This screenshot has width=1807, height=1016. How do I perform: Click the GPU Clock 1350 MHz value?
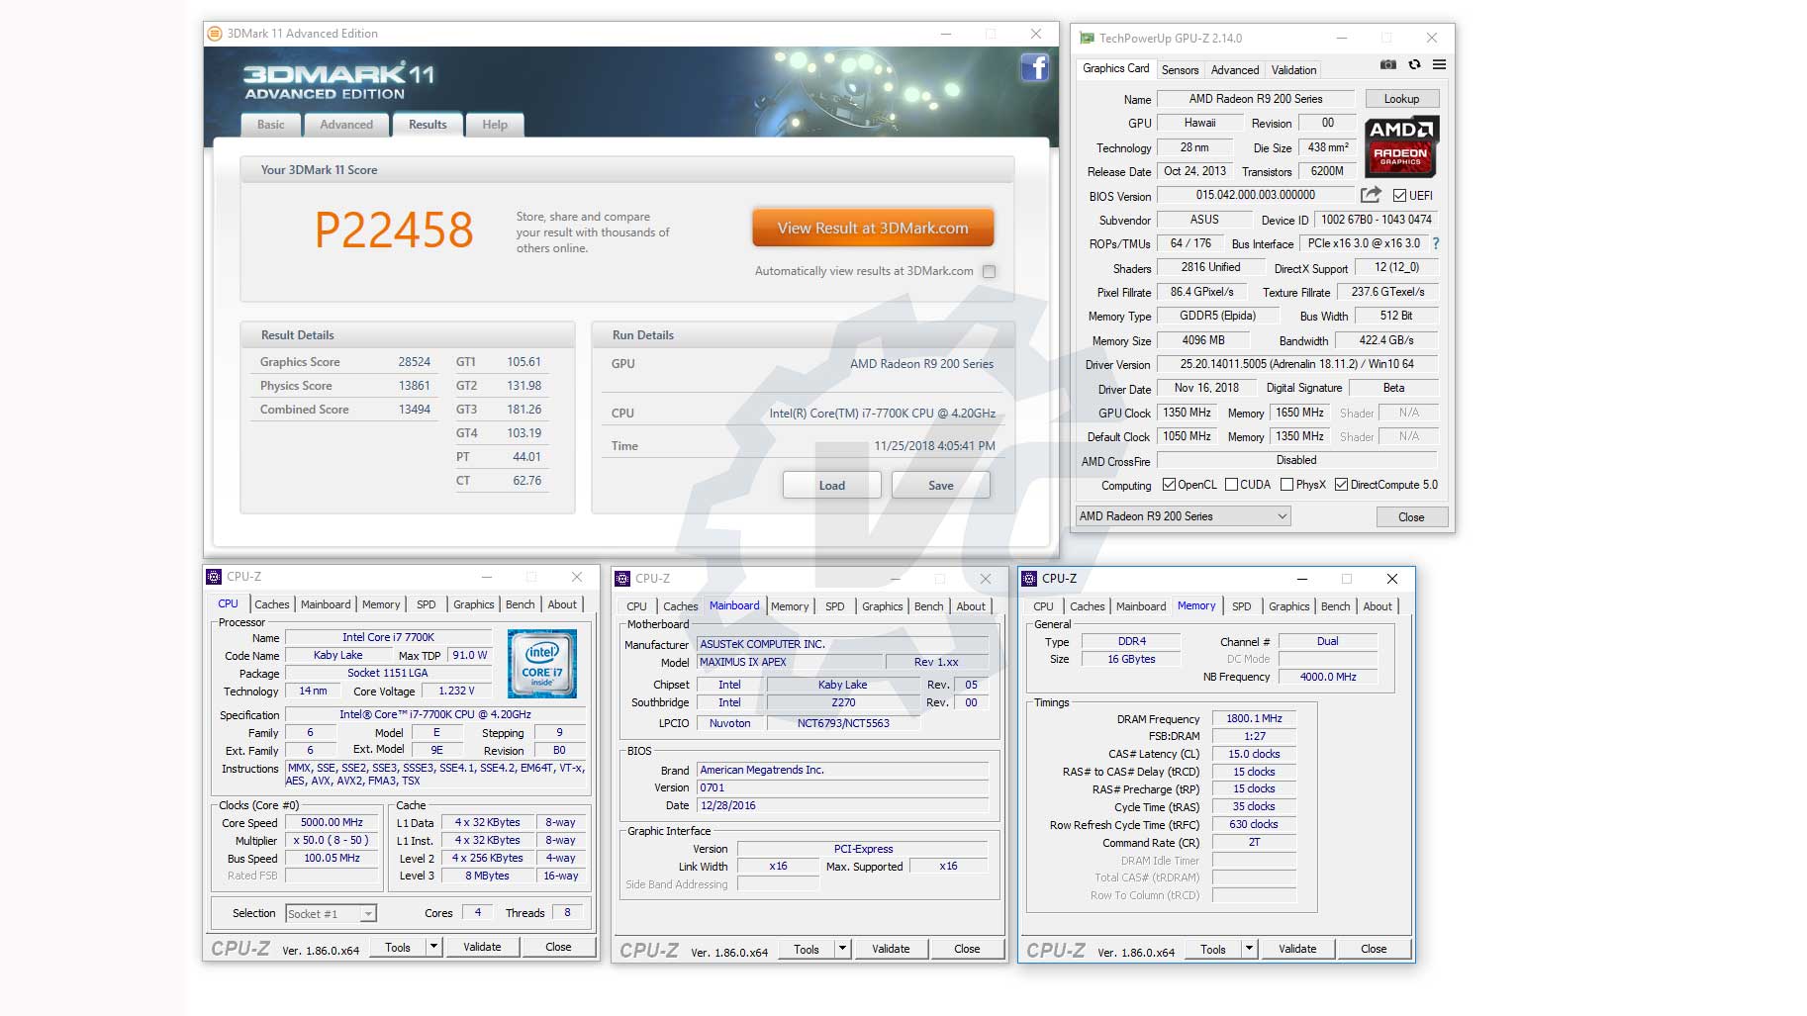(x=1187, y=413)
